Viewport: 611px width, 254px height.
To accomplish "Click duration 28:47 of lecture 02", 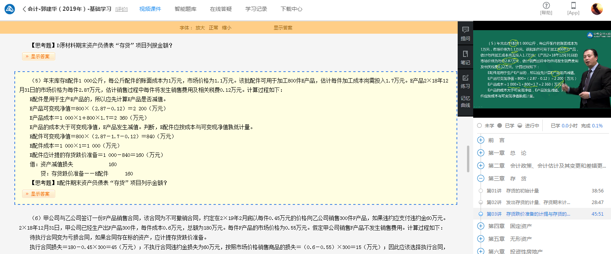I will click(x=597, y=203).
